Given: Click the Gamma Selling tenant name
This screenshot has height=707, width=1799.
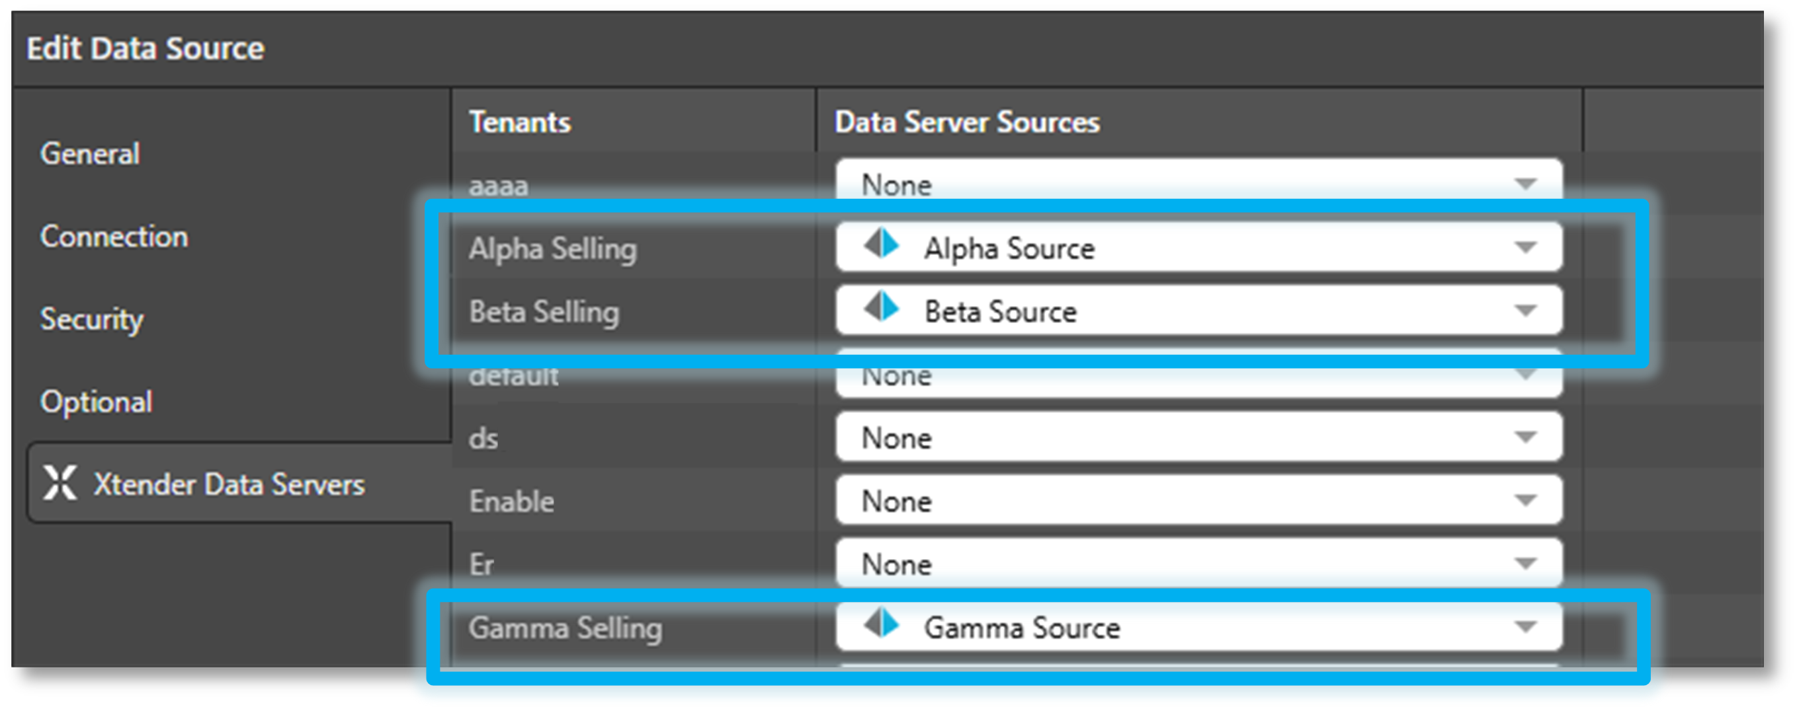Looking at the screenshot, I should click(x=565, y=628).
